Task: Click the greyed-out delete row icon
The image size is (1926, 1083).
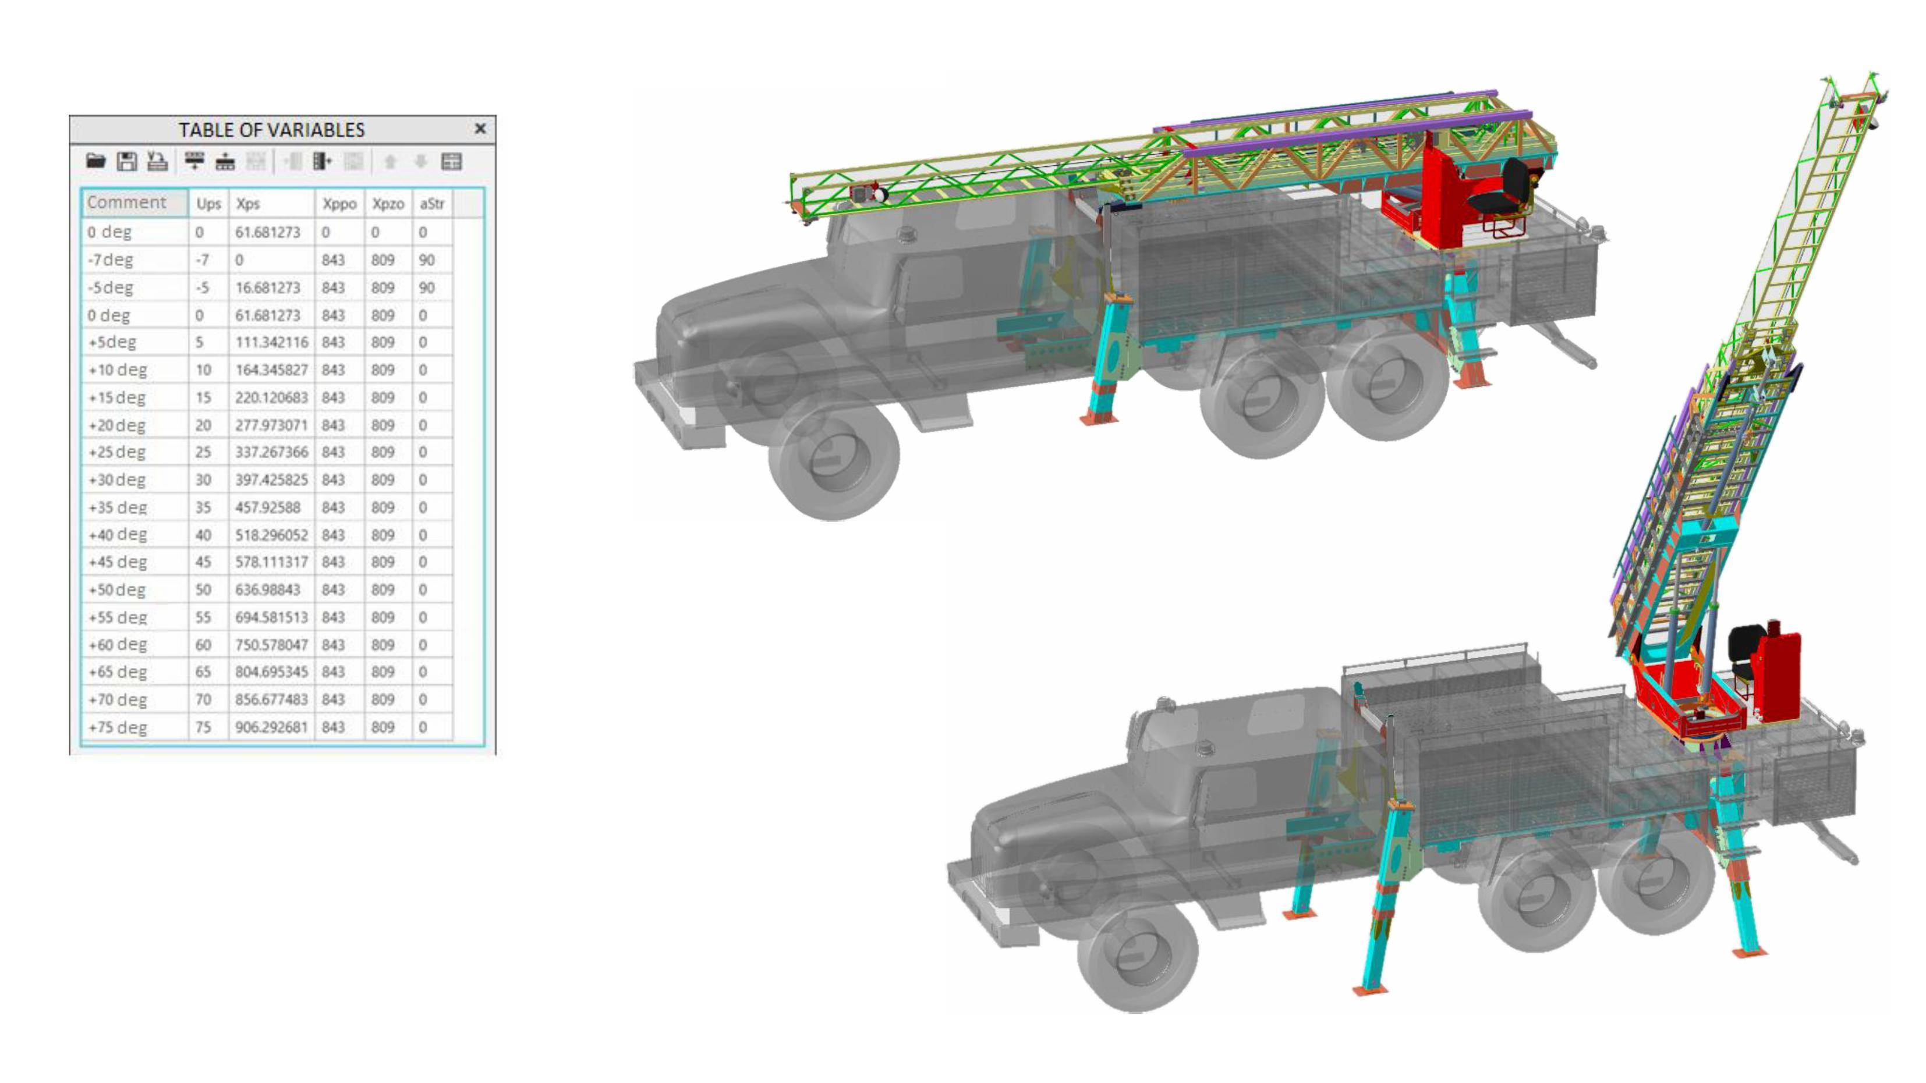Action: 256,161
